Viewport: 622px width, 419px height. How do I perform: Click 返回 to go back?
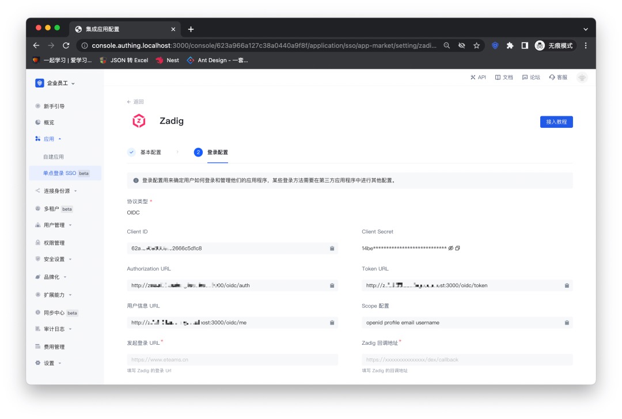point(135,102)
